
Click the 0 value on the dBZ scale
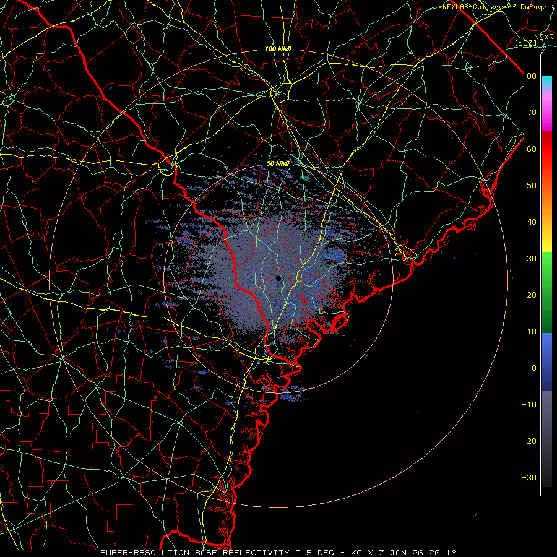pyautogui.click(x=534, y=368)
